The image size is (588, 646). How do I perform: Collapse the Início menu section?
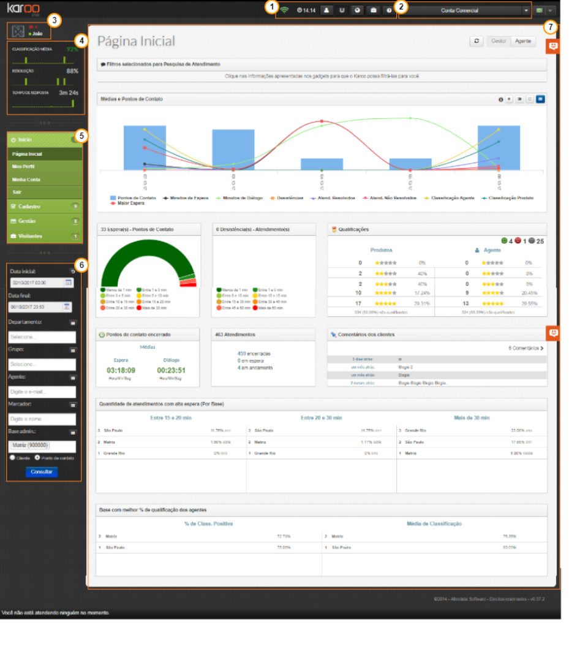(x=45, y=140)
